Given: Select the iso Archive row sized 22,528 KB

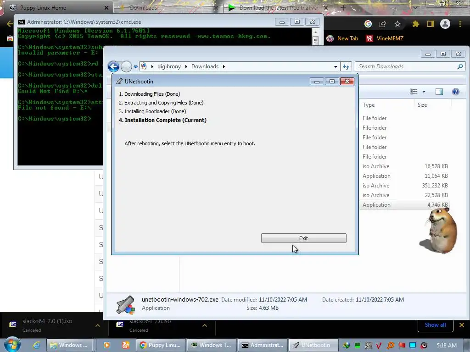Looking at the screenshot, I should click(405, 195).
